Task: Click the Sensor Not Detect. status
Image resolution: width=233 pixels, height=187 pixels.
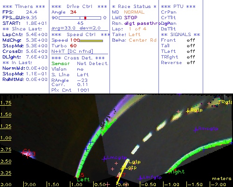Action: coord(80,64)
